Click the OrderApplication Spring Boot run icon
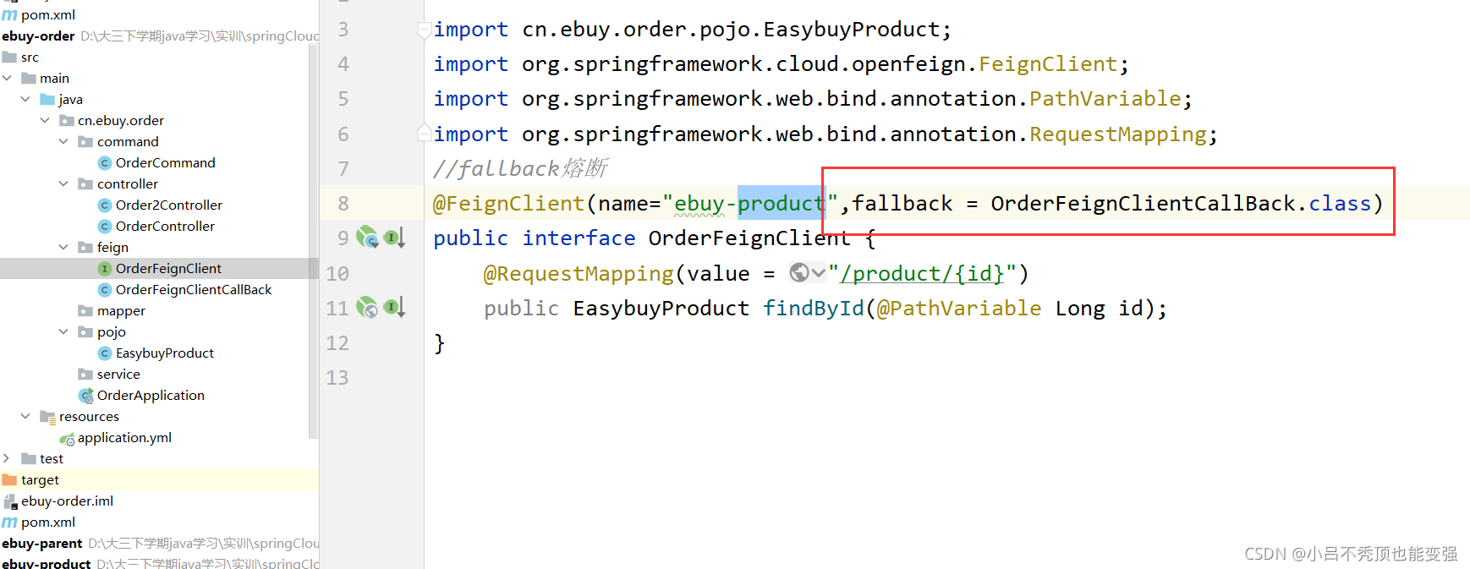This screenshot has width=1470, height=569. point(85,396)
